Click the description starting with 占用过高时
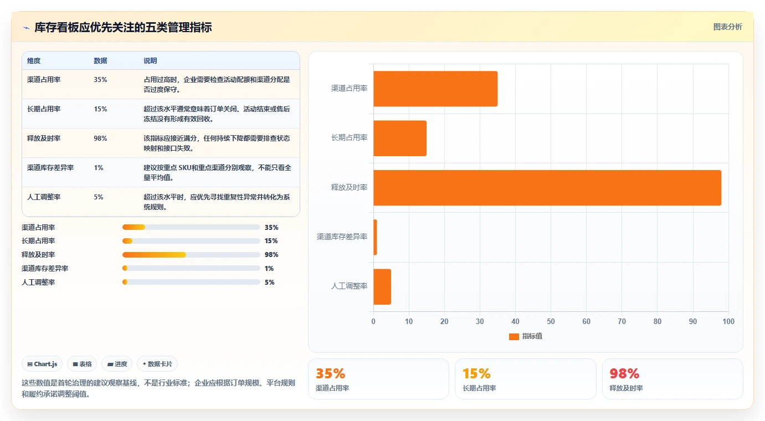 [x=217, y=84]
